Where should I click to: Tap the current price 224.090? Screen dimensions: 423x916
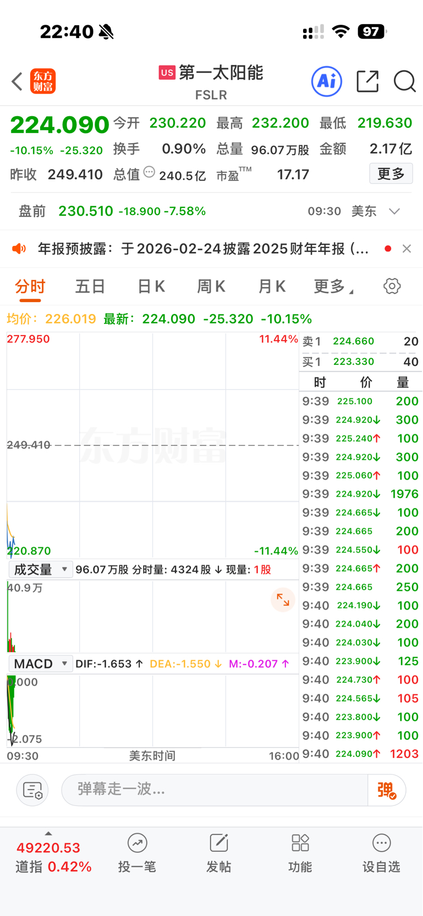(59, 125)
